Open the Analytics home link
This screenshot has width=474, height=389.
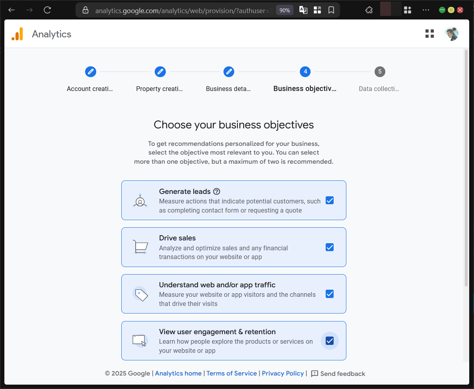click(x=178, y=374)
